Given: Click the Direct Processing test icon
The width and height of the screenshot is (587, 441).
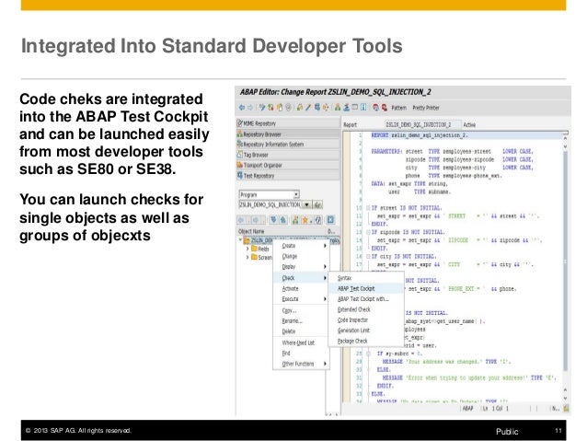Looking at the screenshot, I should coord(317,108).
